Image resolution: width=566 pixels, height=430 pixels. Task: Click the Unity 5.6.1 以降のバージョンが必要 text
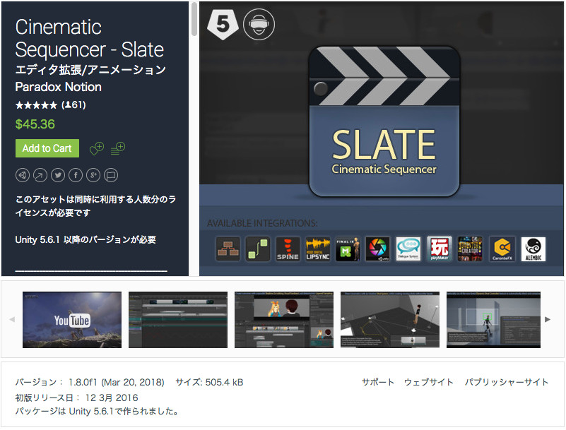86,240
